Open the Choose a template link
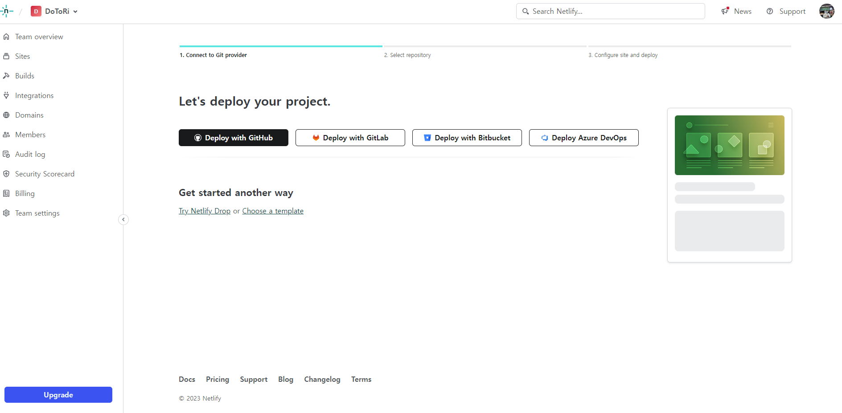 (273, 211)
